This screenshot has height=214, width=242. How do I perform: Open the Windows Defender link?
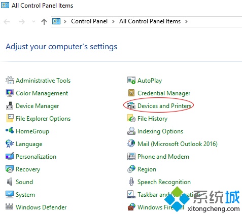[x=41, y=207]
